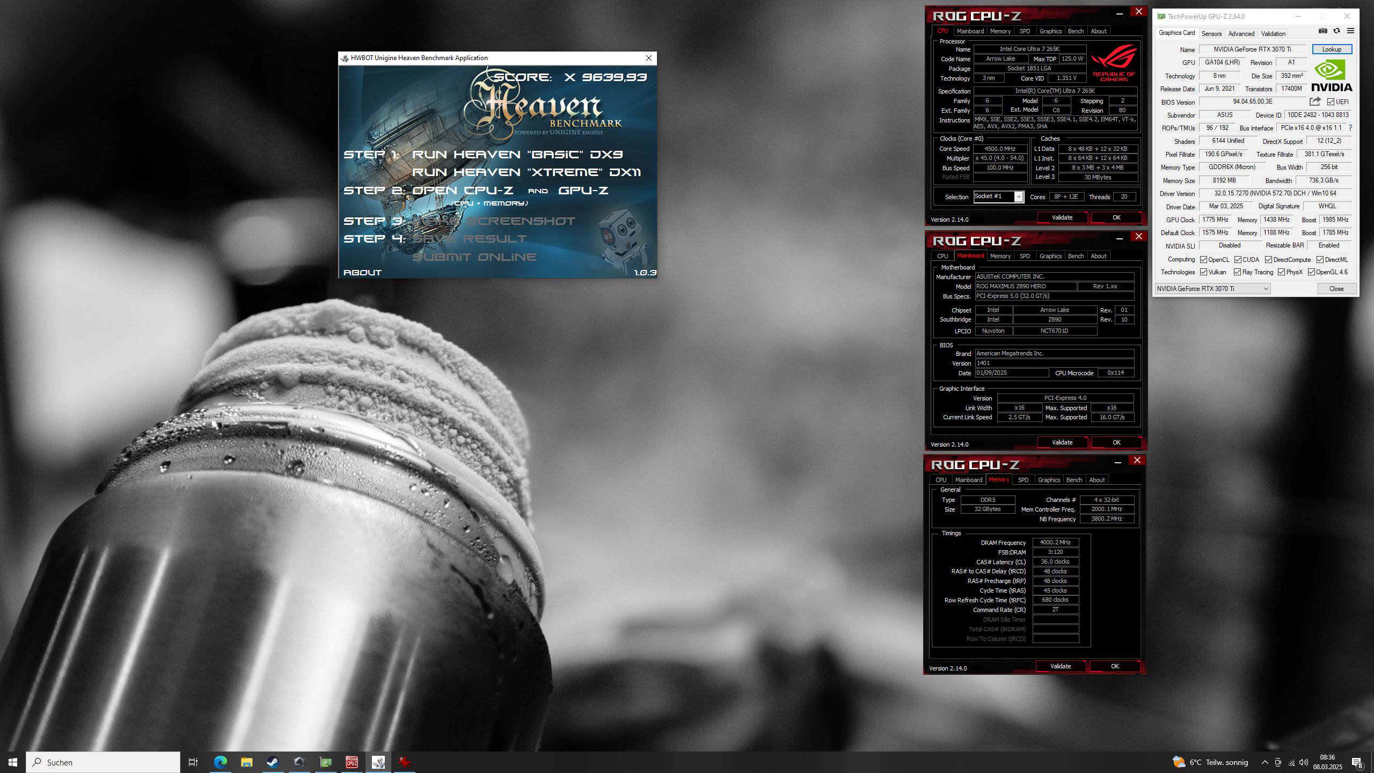
Task: Click the tray icon next to network
Action: coord(1278,762)
